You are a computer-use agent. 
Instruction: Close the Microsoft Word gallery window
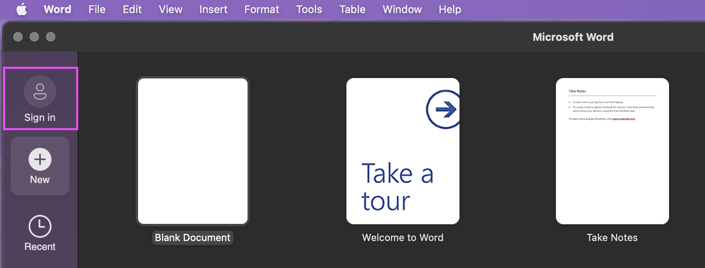click(x=18, y=37)
